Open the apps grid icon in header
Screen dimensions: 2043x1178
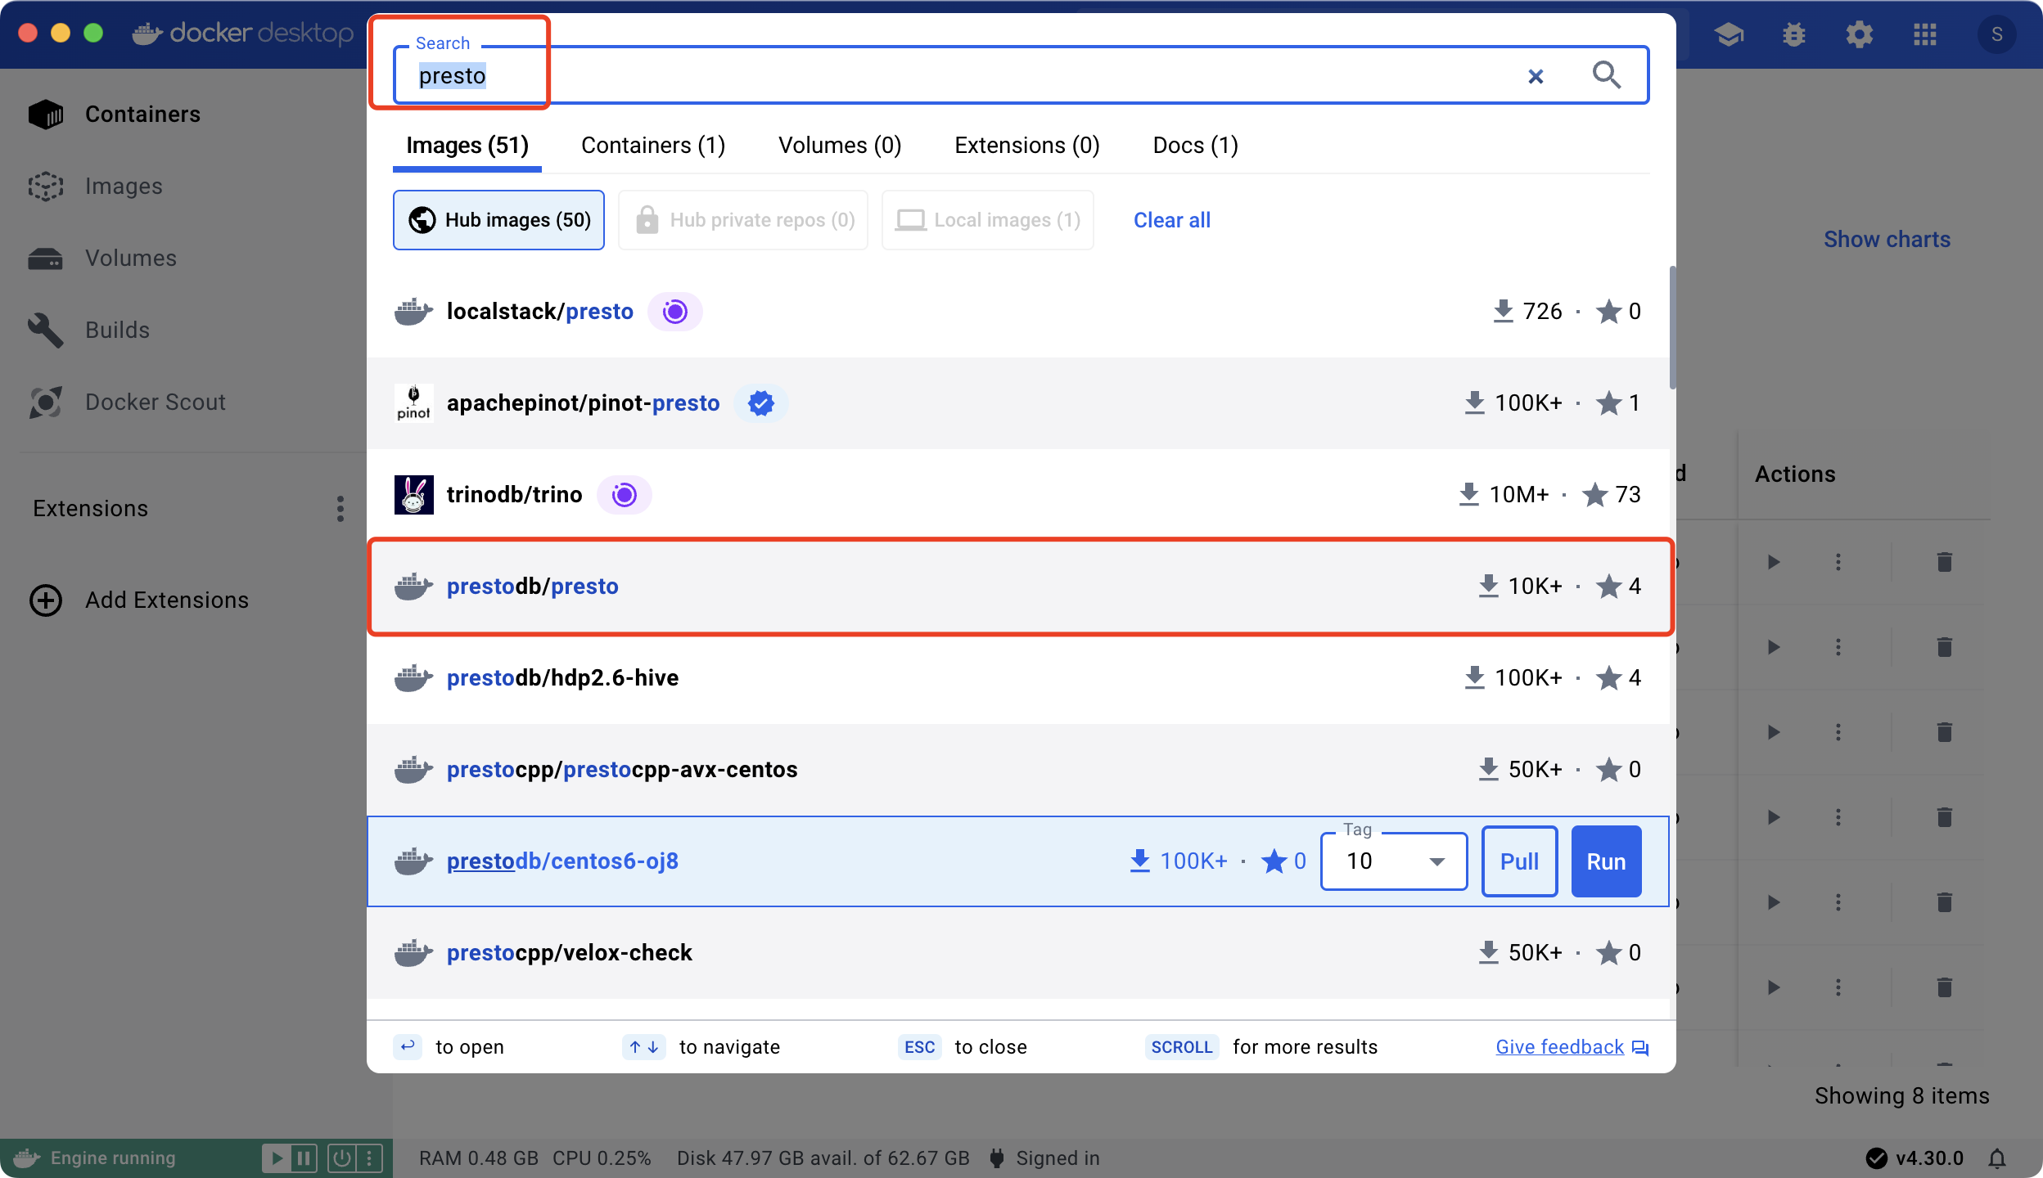(1924, 34)
